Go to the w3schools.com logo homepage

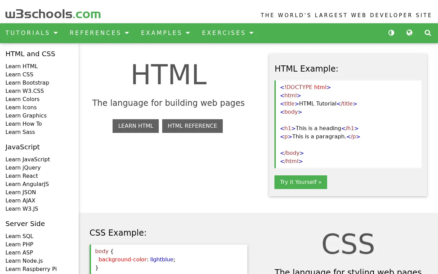(x=53, y=14)
